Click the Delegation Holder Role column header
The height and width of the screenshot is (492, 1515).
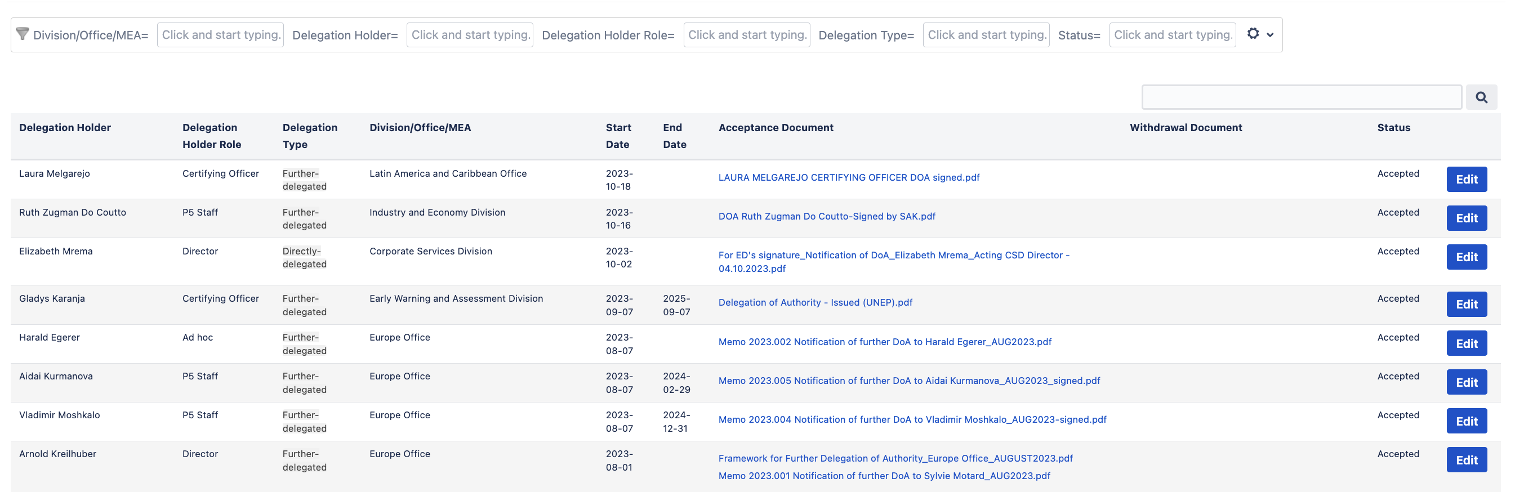coord(212,136)
